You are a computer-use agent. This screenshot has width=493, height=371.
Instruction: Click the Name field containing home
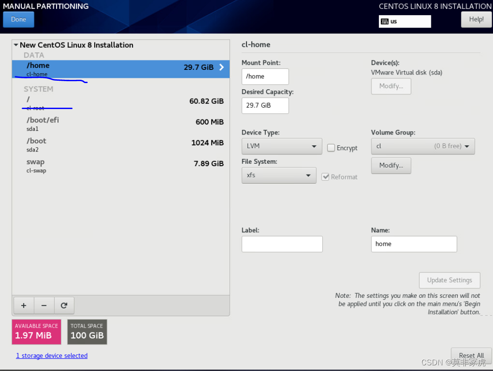[414, 244]
